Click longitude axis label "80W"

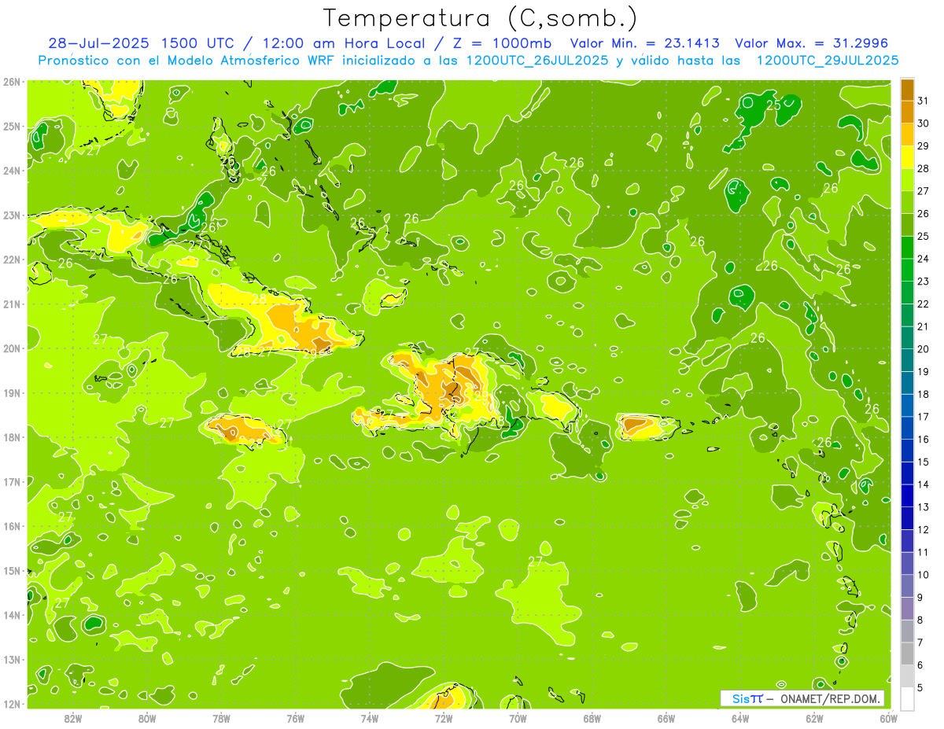(147, 718)
